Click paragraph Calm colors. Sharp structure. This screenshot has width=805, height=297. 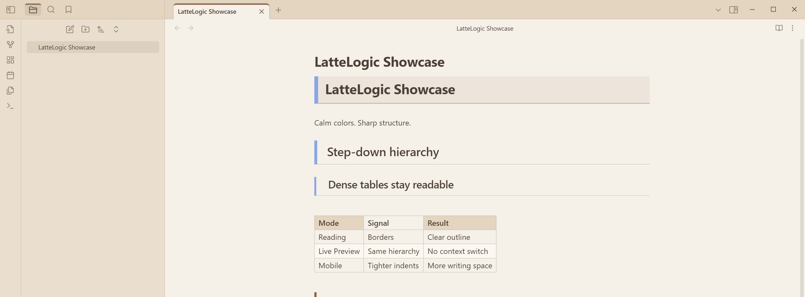click(x=362, y=123)
